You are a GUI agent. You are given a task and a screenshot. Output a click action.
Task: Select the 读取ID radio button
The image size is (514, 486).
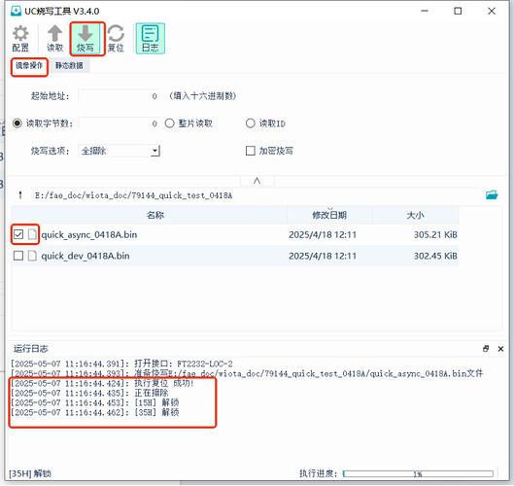(250, 123)
